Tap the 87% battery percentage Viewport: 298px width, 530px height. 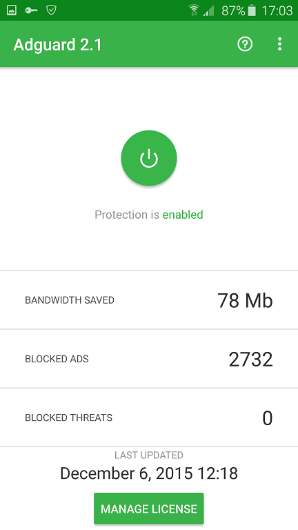(x=233, y=11)
